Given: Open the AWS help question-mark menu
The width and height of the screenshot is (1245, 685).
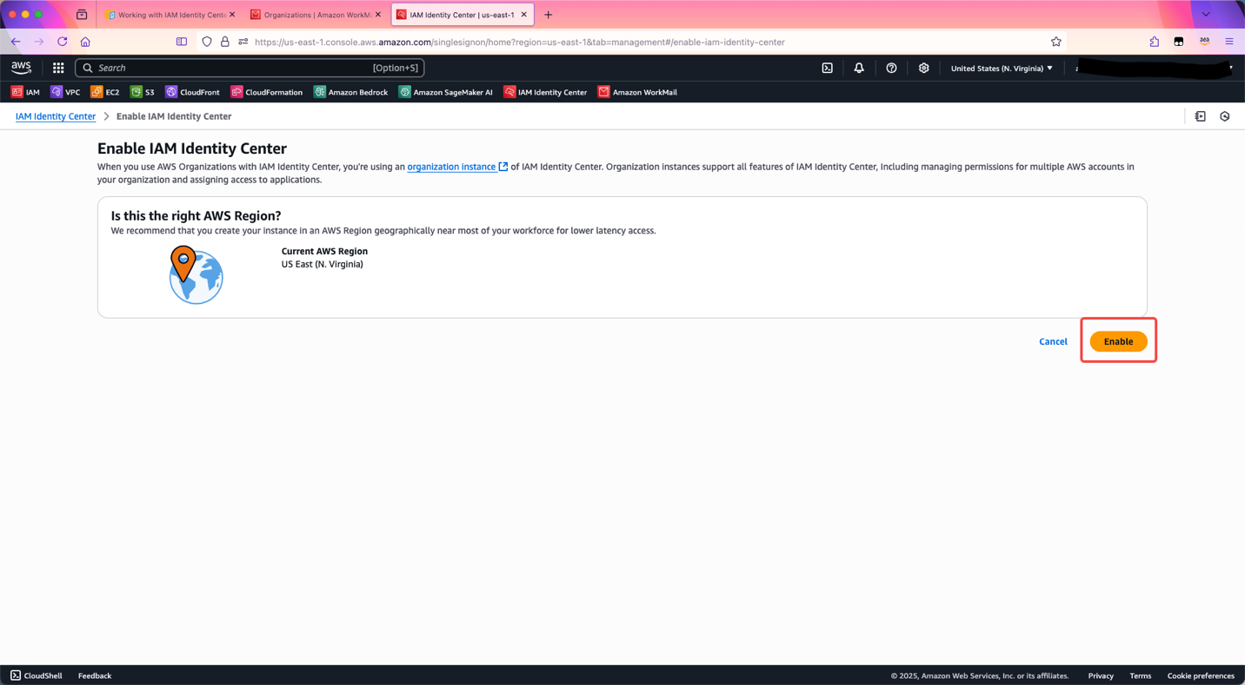Looking at the screenshot, I should [891, 68].
